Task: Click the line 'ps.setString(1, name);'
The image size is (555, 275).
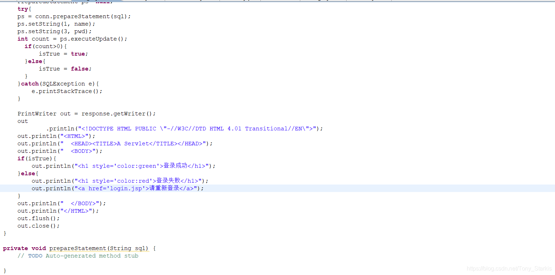Action: tap(56, 24)
